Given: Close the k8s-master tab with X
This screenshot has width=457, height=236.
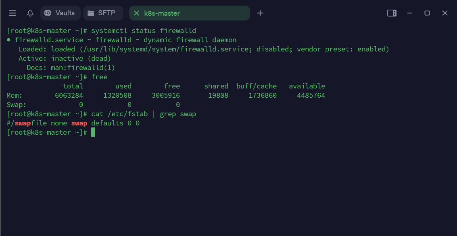Looking at the screenshot, I should [136, 13].
